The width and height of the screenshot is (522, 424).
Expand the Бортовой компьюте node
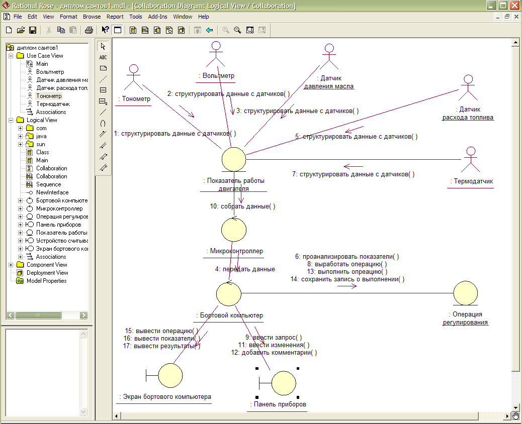(x=20, y=200)
